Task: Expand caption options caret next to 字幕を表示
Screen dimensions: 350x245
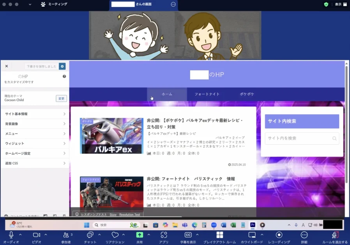Action: pyautogui.click(x=197, y=235)
